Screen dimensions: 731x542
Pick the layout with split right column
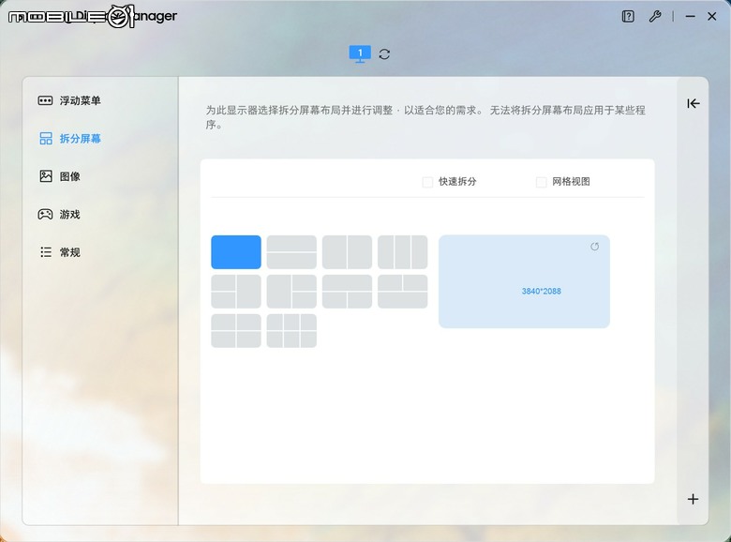[291, 292]
